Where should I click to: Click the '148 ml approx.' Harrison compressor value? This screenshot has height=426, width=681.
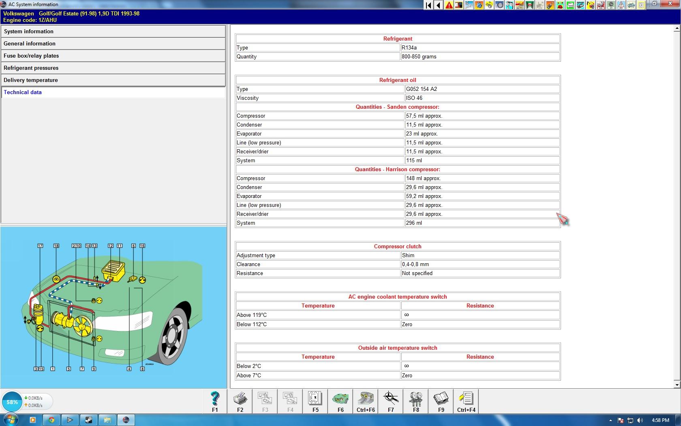coord(423,178)
